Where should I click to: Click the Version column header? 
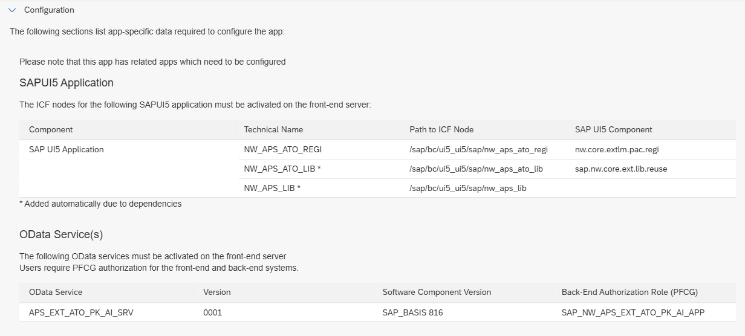pos(217,292)
